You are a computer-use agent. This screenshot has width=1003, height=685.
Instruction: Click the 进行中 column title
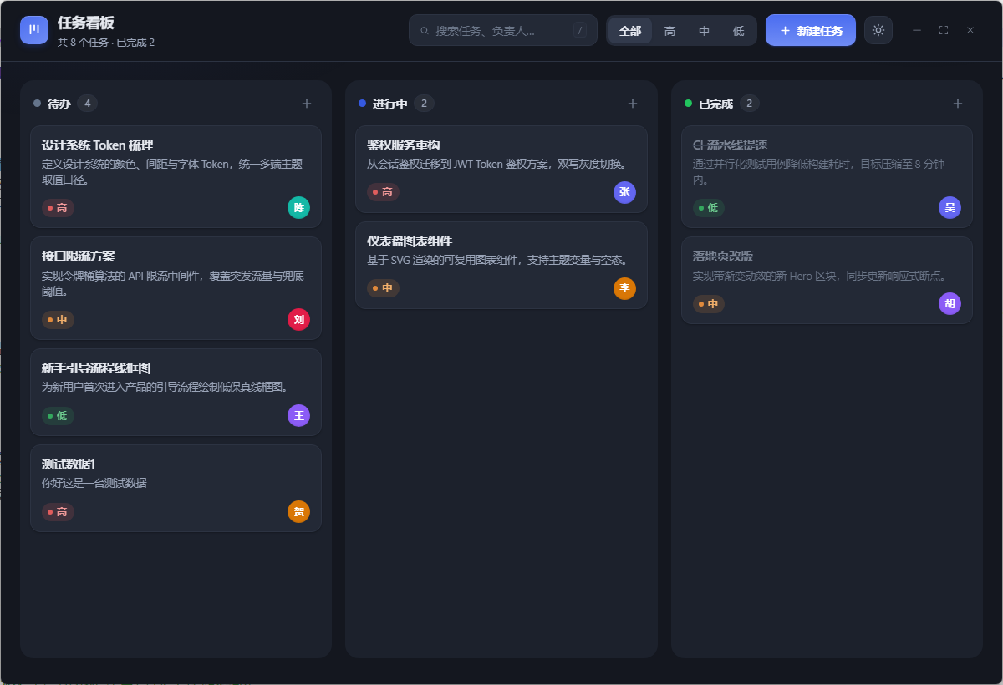coord(390,104)
